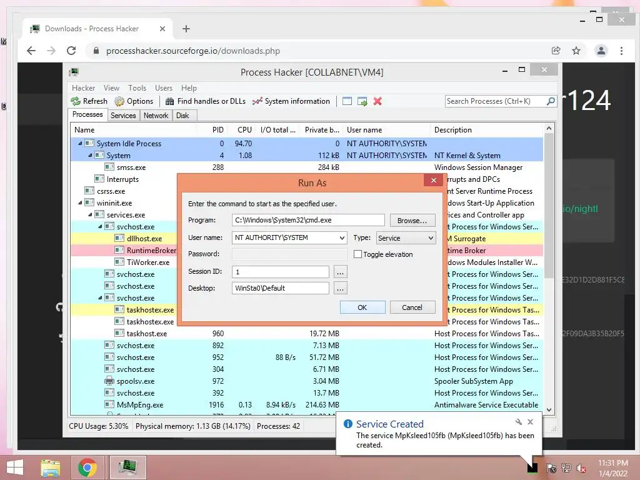The width and height of the screenshot is (640, 480).
Task: Switch to the Services tab
Action: (123, 116)
